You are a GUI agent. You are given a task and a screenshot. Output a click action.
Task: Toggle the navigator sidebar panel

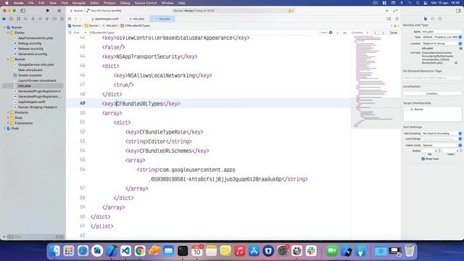tap(22, 10)
